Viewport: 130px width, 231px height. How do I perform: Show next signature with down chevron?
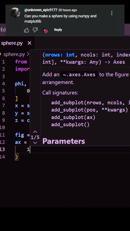click(x=35, y=142)
